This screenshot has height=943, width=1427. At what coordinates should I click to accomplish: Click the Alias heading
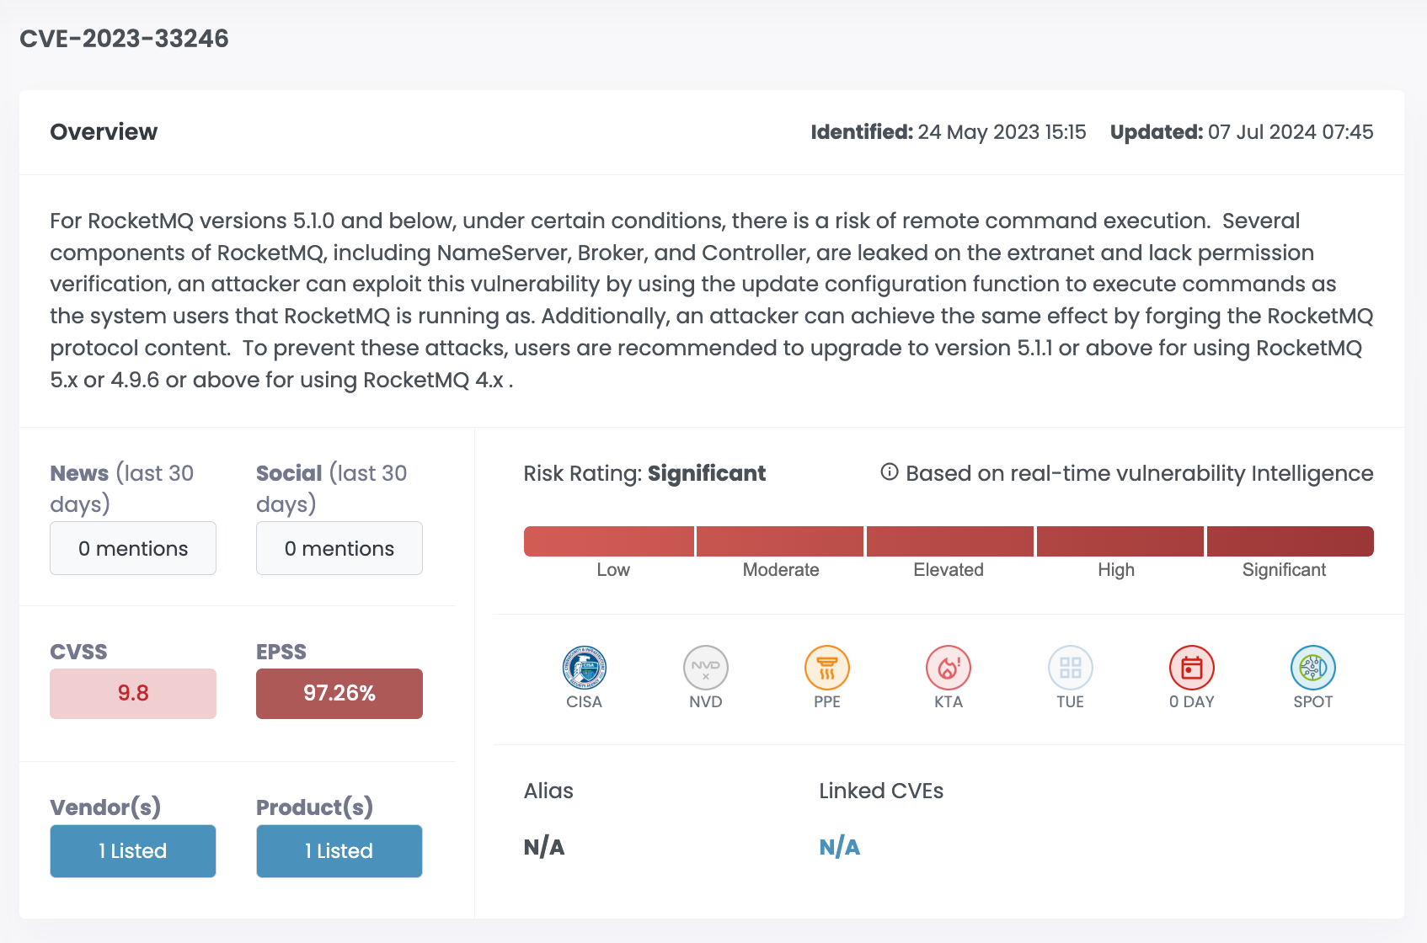pos(548,791)
